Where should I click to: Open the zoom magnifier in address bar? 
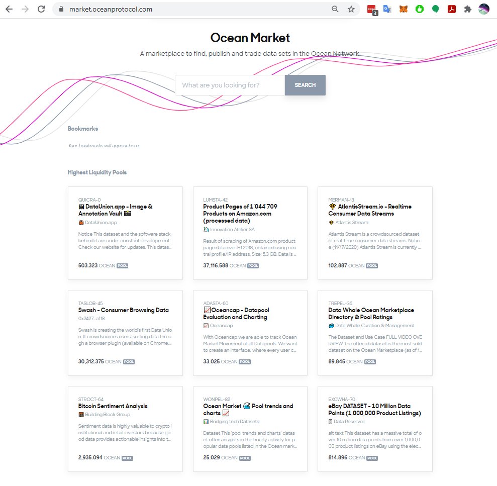pos(335,9)
